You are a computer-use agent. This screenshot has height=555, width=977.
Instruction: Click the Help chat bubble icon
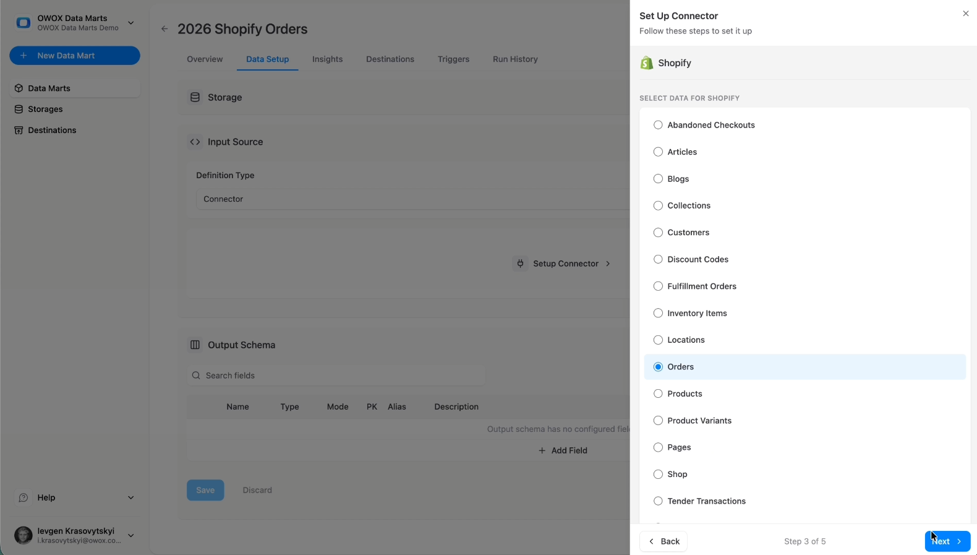point(23,497)
